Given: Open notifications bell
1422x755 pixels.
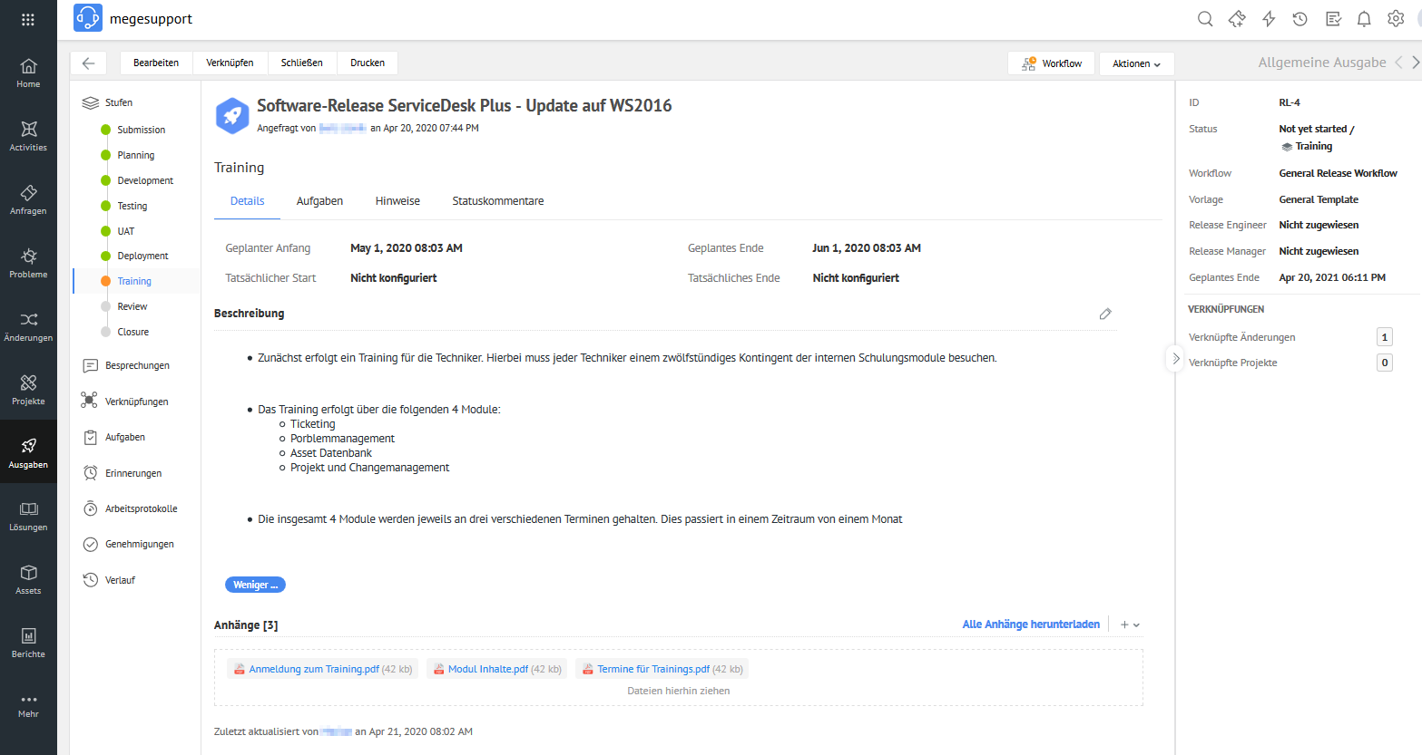Looking at the screenshot, I should (1364, 19).
